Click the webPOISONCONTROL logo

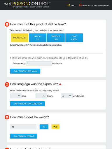(27, 5)
